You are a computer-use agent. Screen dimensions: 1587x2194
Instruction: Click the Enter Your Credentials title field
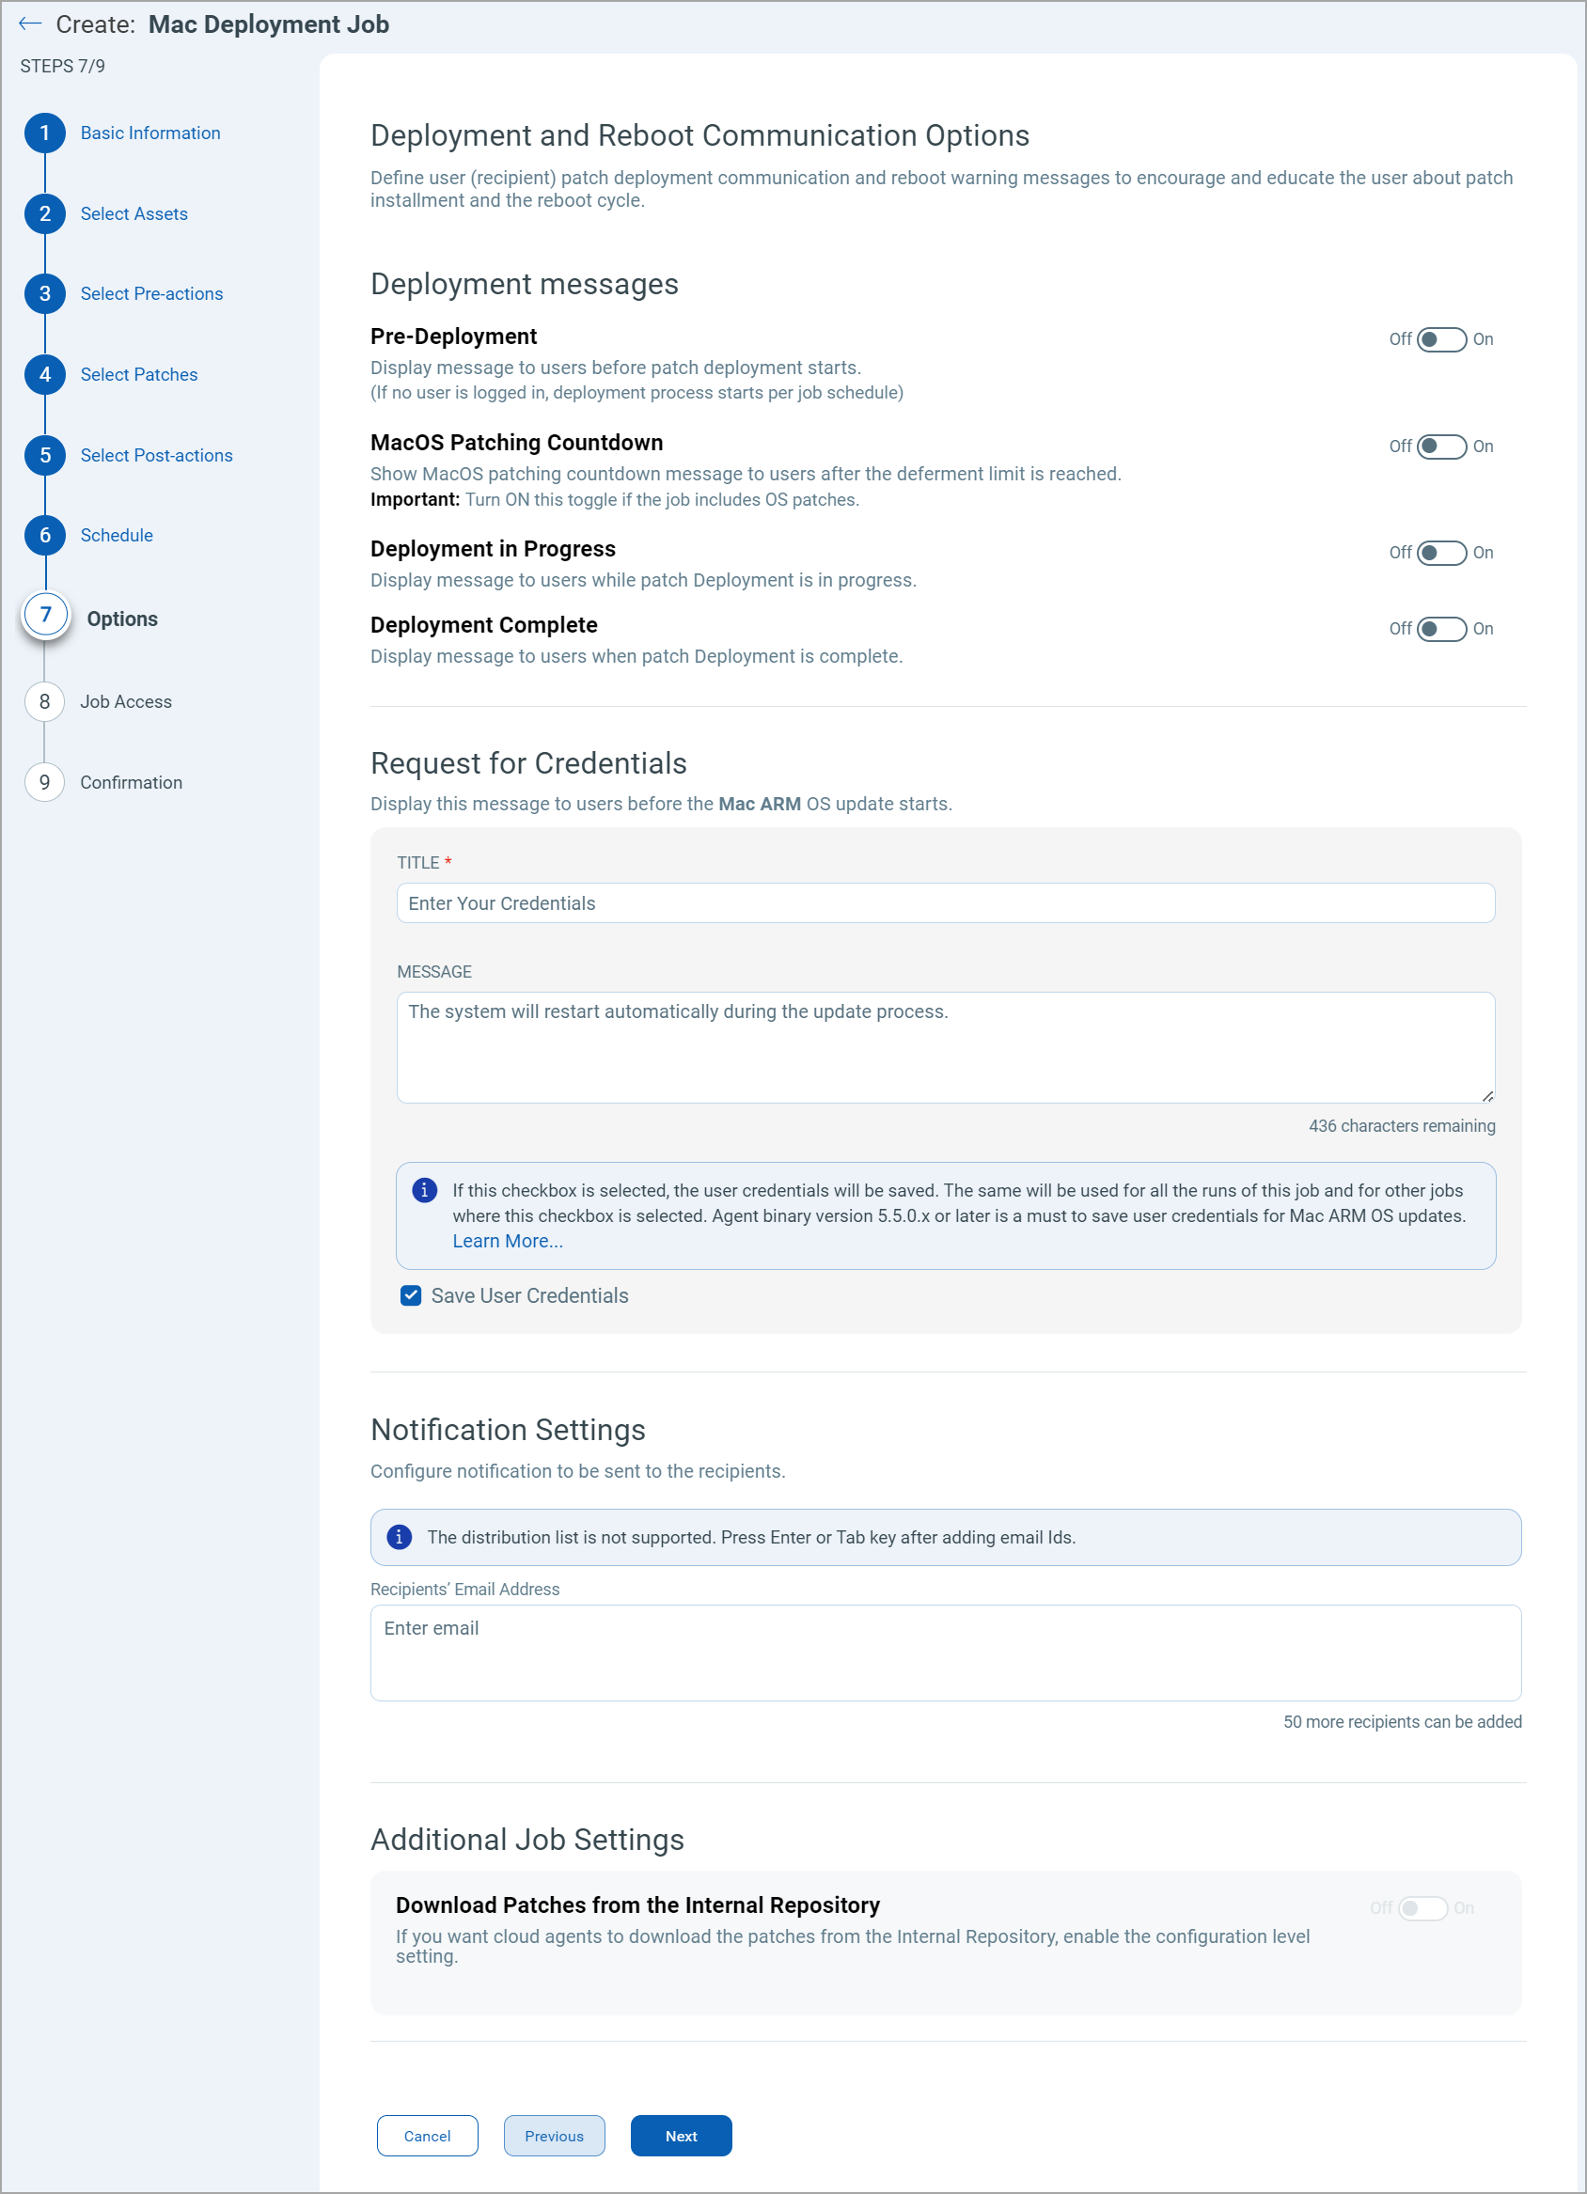click(946, 902)
